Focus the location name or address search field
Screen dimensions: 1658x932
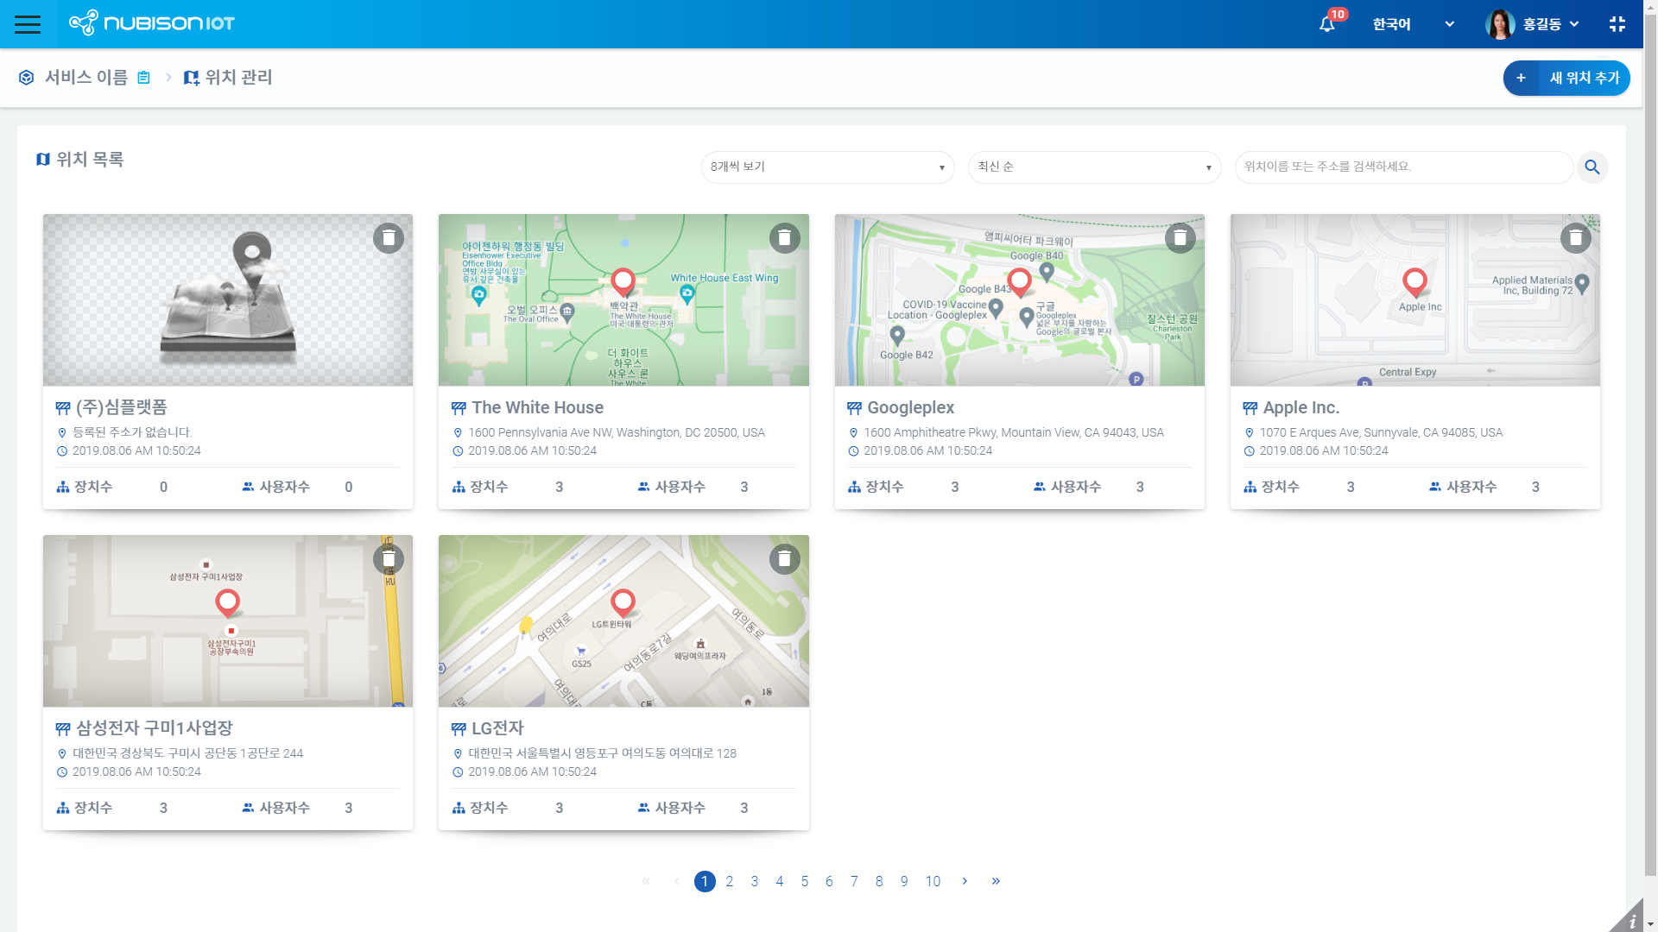(x=1403, y=167)
